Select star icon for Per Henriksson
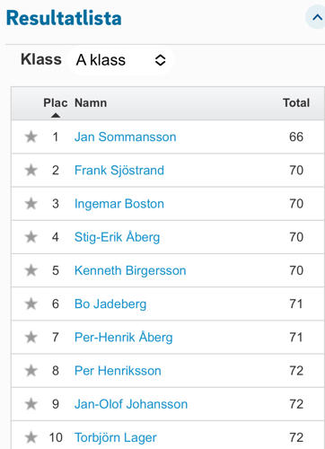Viewport: 325px width, 449px height. (x=31, y=371)
